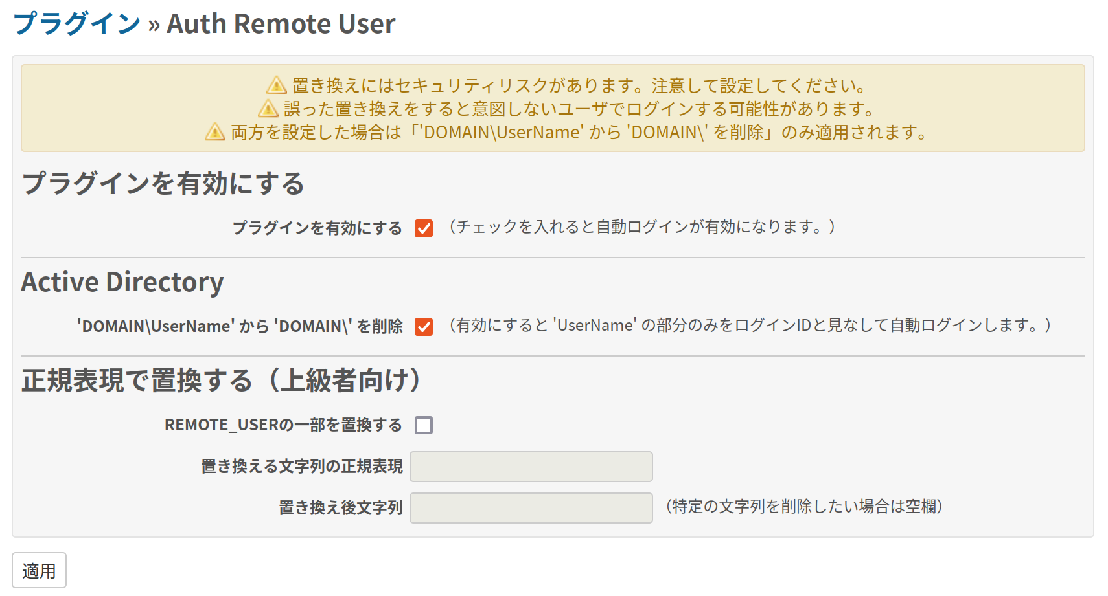Click the REMOTE_USERの一部を置換する label text
Image resolution: width=1108 pixels, height=596 pixels.
point(283,425)
